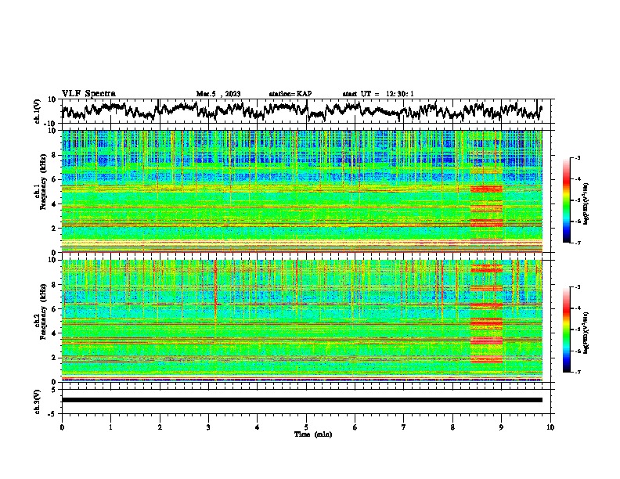Click the ch.1 color scale bar
This screenshot has height=479, width=620.
pyautogui.click(x=566, y=200)
